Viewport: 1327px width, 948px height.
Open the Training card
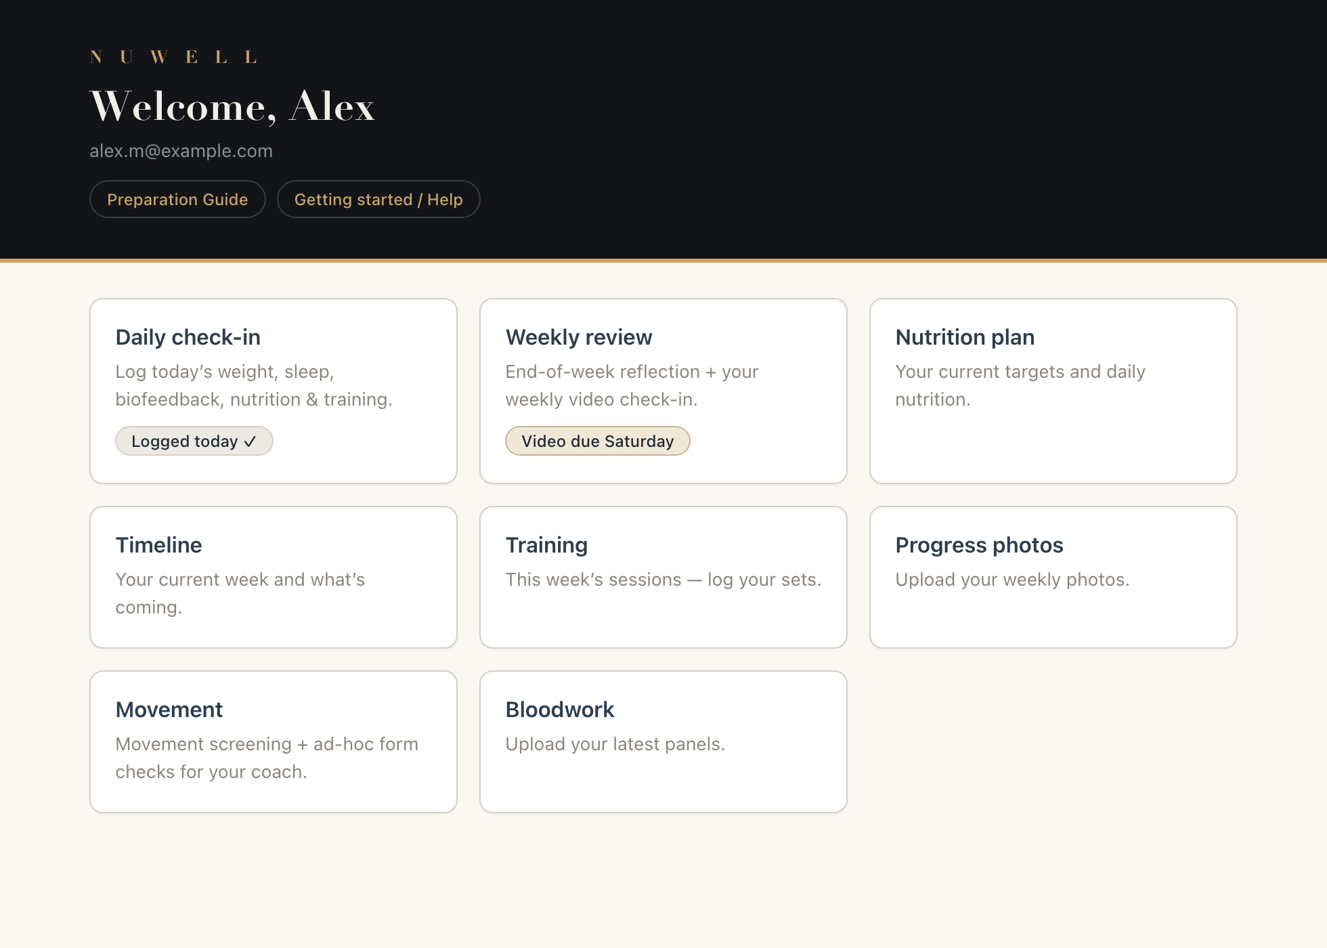(x=663, y=577)
